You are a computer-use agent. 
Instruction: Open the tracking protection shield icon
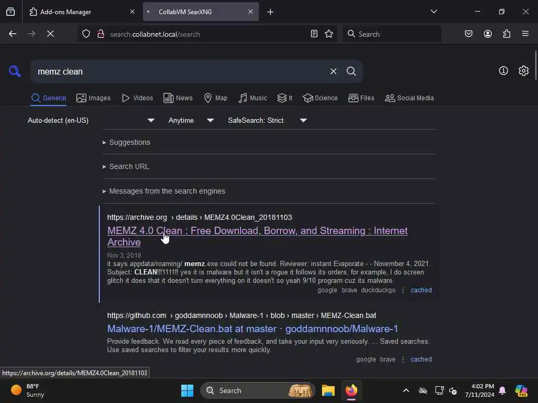pyautogui.click(x=86, y=34)
